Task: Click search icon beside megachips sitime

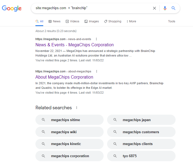Action: (43, 120)
